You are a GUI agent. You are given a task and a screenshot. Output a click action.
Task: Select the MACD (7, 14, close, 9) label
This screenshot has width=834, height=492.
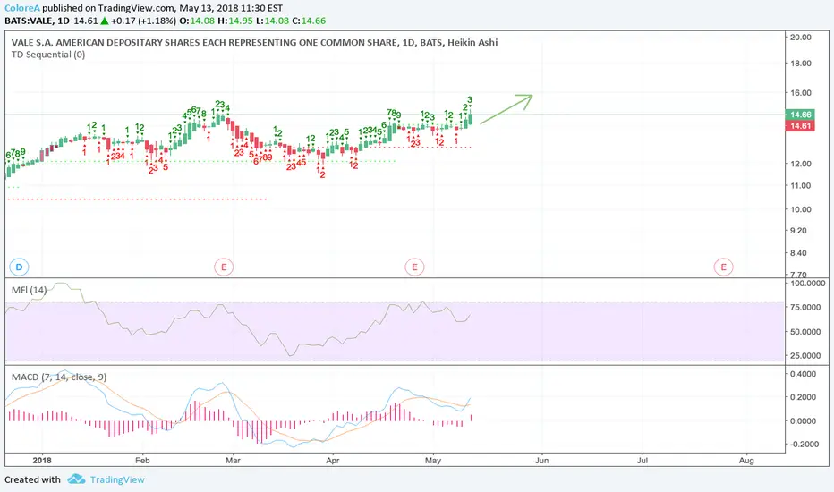59,377
